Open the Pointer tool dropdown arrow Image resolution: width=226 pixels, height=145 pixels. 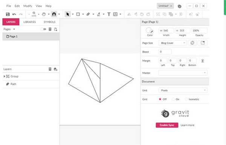coord(73,14)
